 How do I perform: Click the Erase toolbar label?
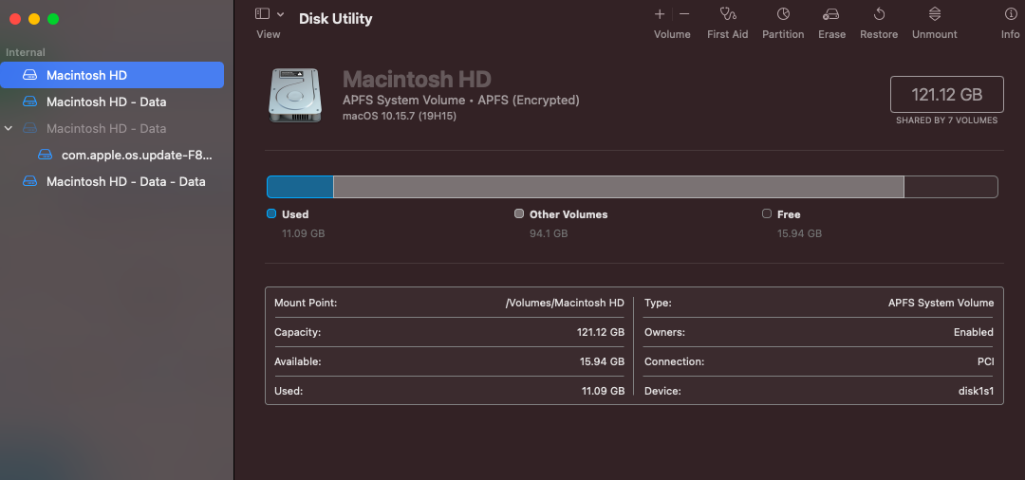click(x=832, y=34)
